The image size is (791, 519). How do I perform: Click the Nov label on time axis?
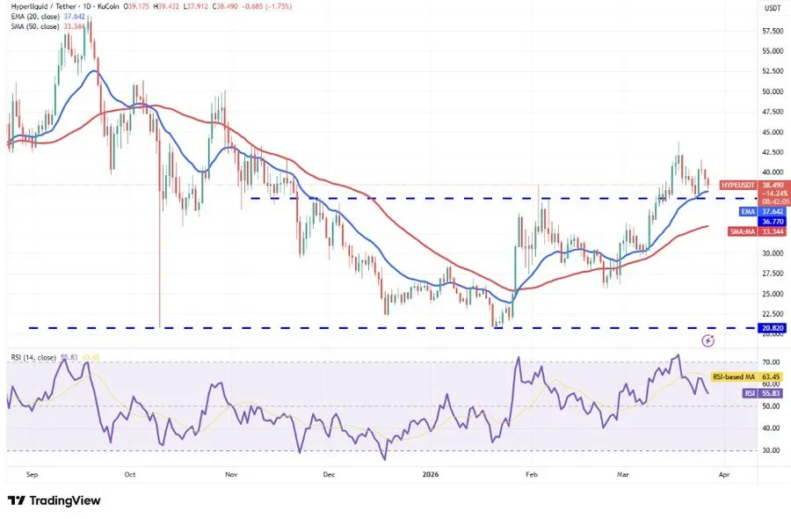click(x=231, y=474)
